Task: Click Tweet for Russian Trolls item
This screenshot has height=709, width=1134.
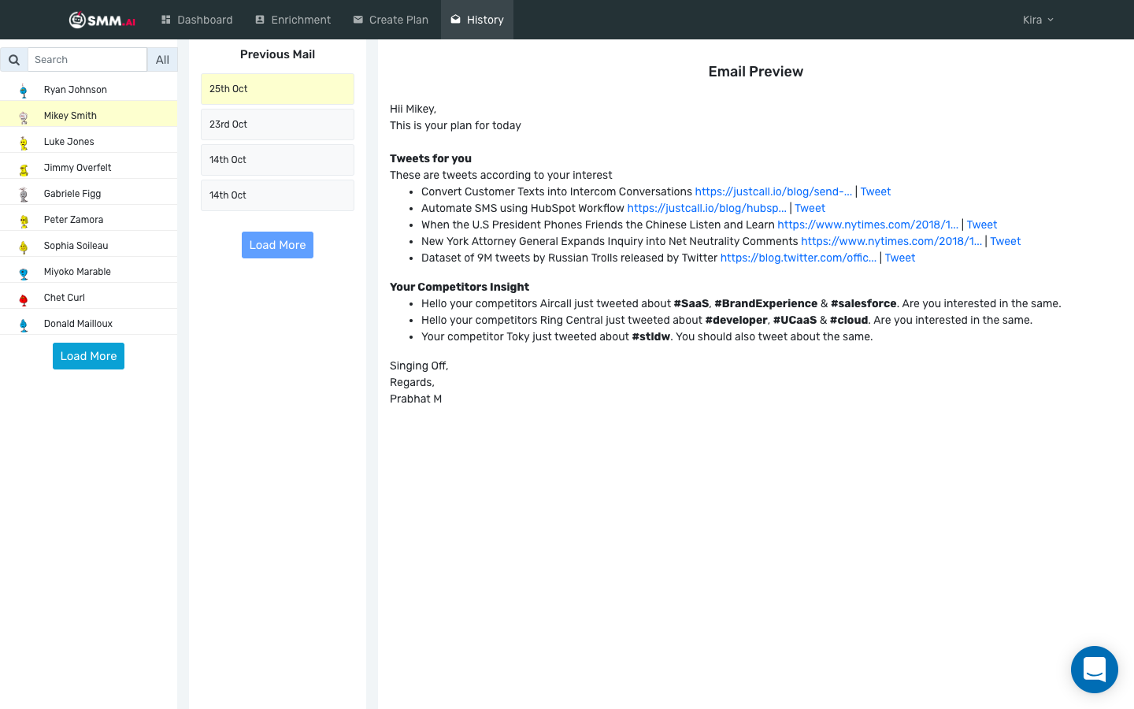Action: coord(899,258)
